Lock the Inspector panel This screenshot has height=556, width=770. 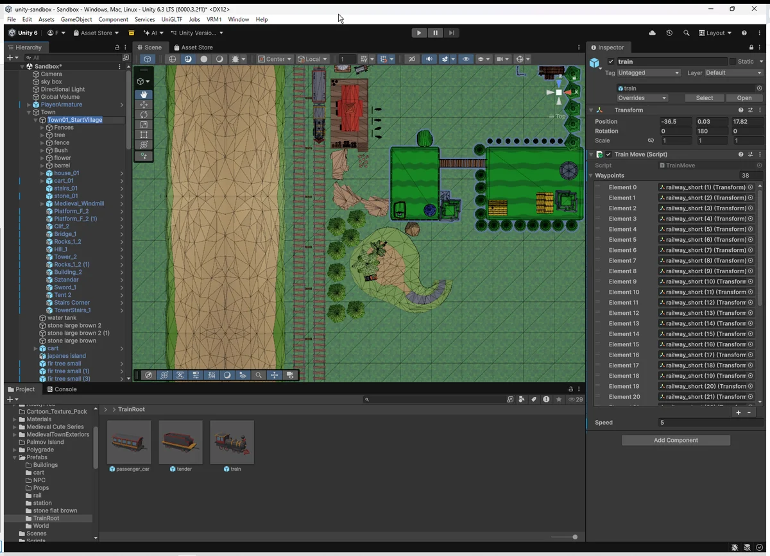tap(751, 47)
